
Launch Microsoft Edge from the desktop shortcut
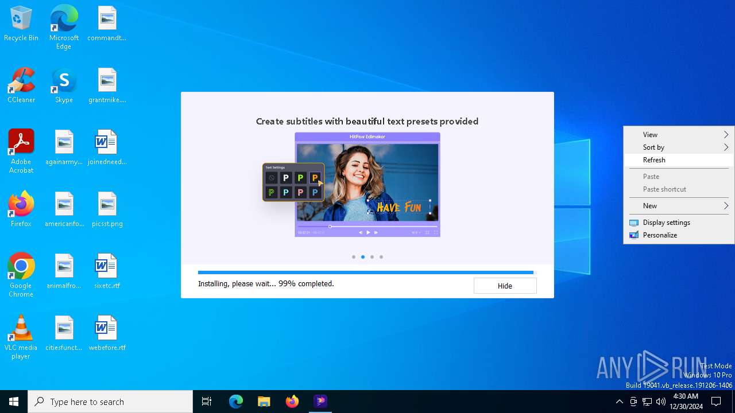pos(64,28)
